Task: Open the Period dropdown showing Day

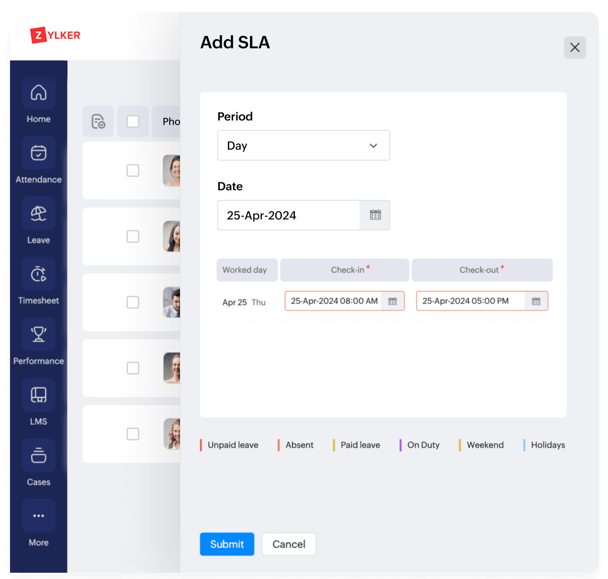Action: point(304,145)
